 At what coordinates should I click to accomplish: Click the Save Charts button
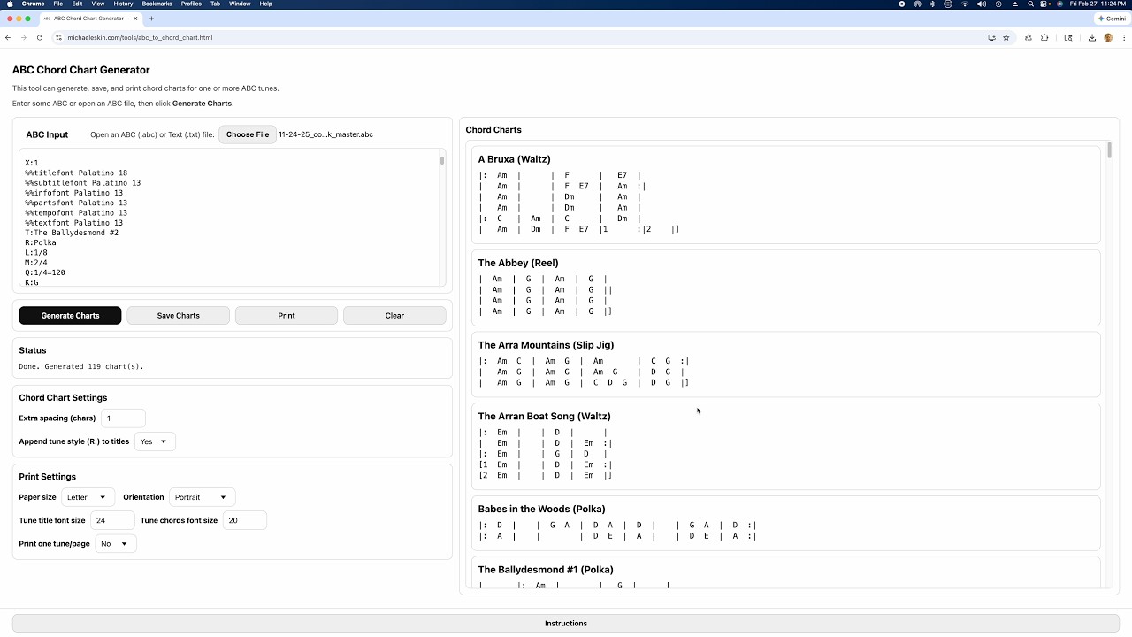[x=178, y=315]
